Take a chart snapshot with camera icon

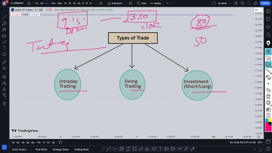tap(255, 3)
